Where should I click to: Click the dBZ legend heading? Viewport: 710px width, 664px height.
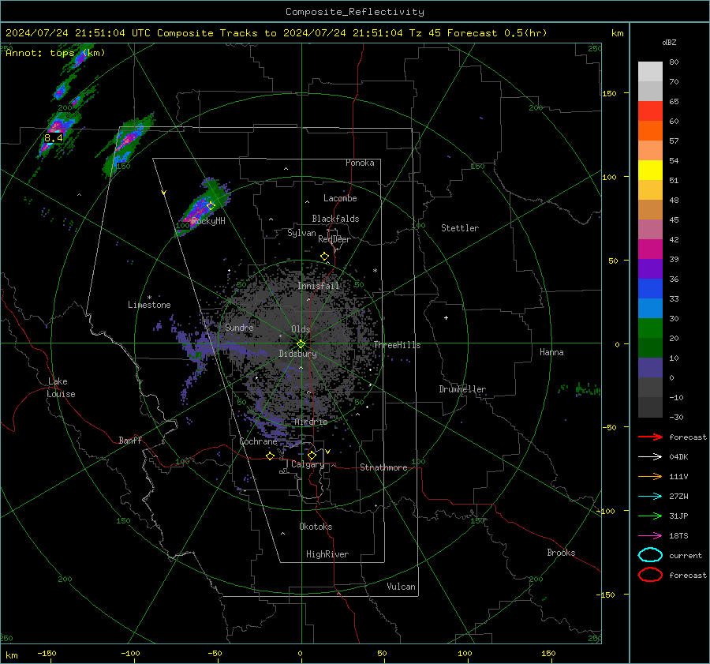[669, 42]
